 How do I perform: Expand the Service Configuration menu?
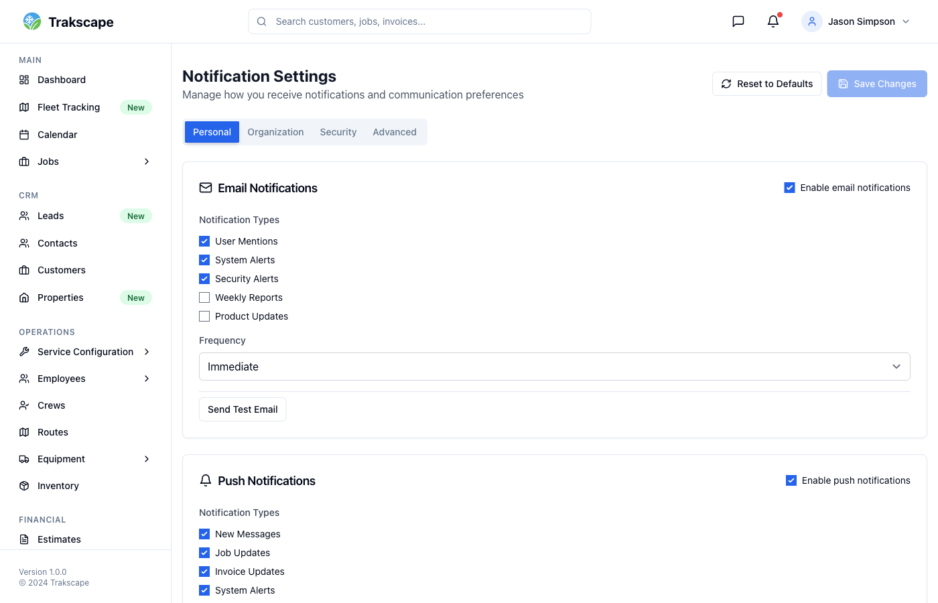click(x=147, y=352)
